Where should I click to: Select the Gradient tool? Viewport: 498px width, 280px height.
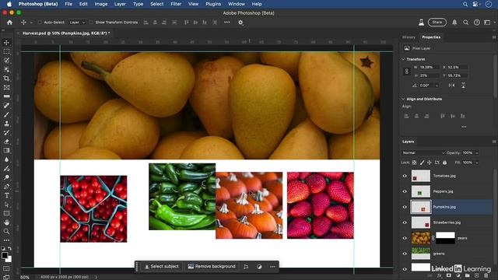click(6, 150)
